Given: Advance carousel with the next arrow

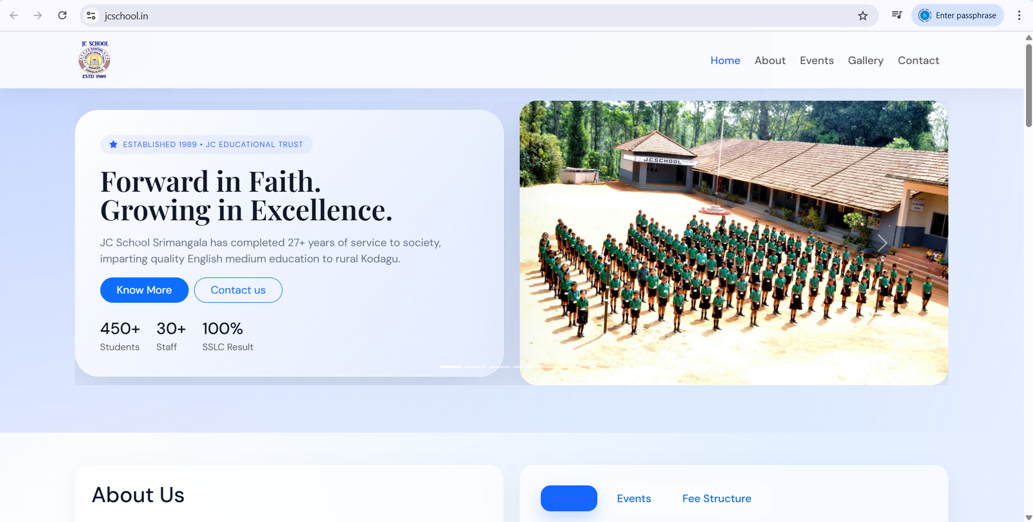Looking at the screenshot, I should 881,243.
